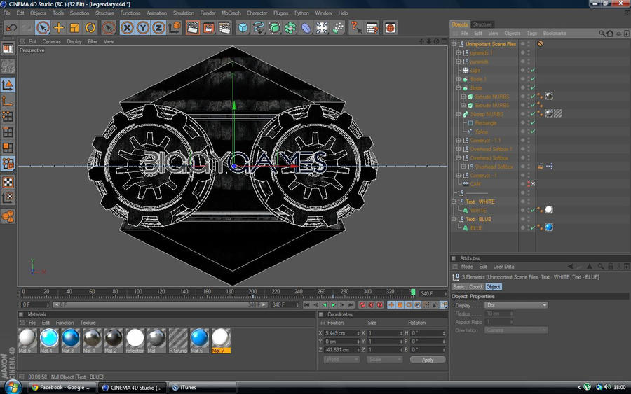The width and height of the screenshot is (631, 394).
Task: Activate the Scale tool
Action: point(74,28)
